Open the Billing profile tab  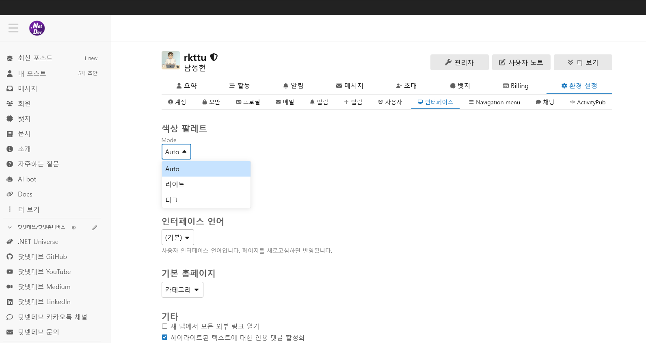[x=516, y=86]
